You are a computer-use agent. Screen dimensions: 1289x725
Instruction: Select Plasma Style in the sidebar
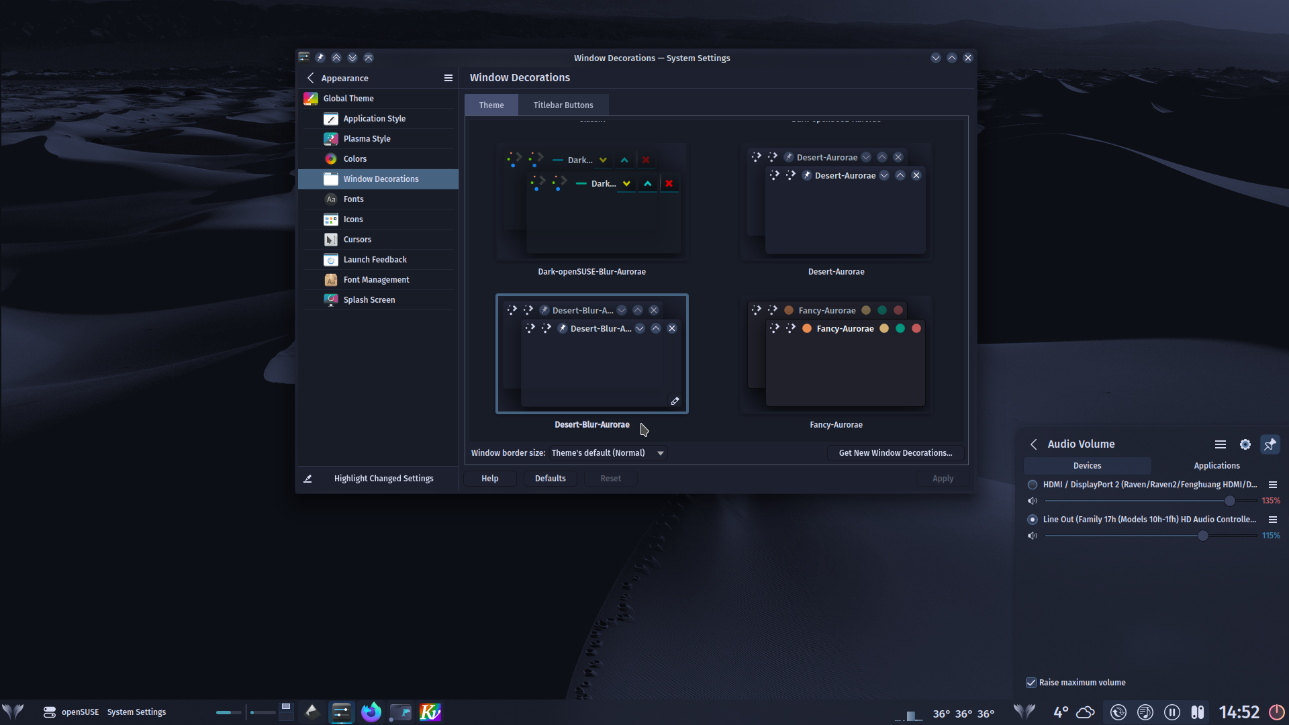pos(379,139)
